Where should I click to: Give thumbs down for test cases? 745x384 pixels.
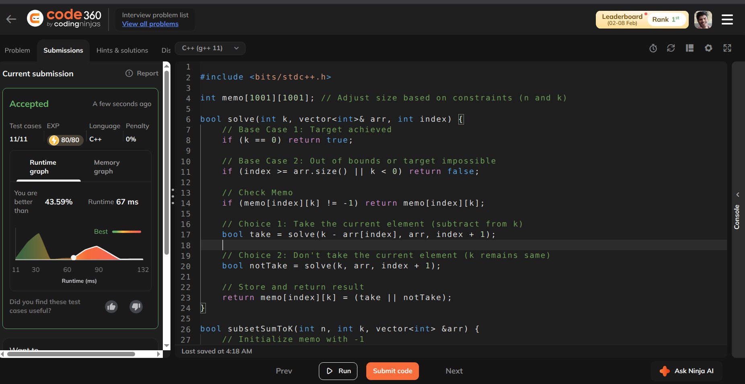(x=136, y=307)
